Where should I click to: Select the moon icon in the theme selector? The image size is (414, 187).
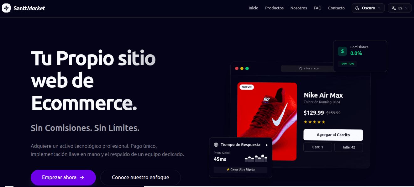coord(357,8)
